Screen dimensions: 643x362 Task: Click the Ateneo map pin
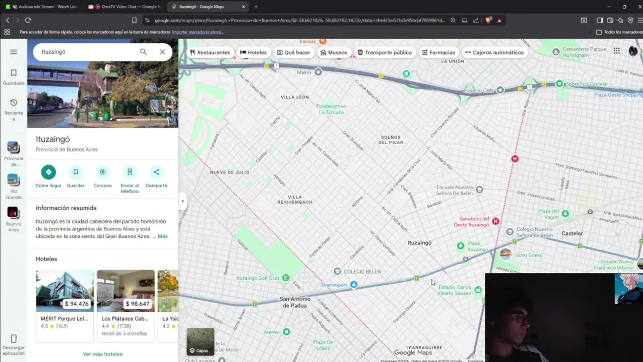[286, 332]
